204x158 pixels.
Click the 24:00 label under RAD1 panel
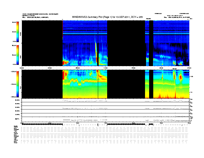pos(189,68)
